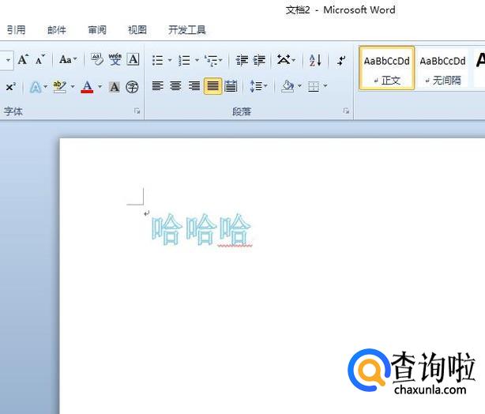
Task: Open the Borders dropdown arrow
Action: point(325,85)
